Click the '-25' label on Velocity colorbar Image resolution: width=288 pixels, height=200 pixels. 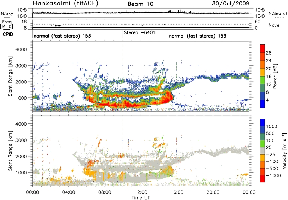[x=271, y=154]
